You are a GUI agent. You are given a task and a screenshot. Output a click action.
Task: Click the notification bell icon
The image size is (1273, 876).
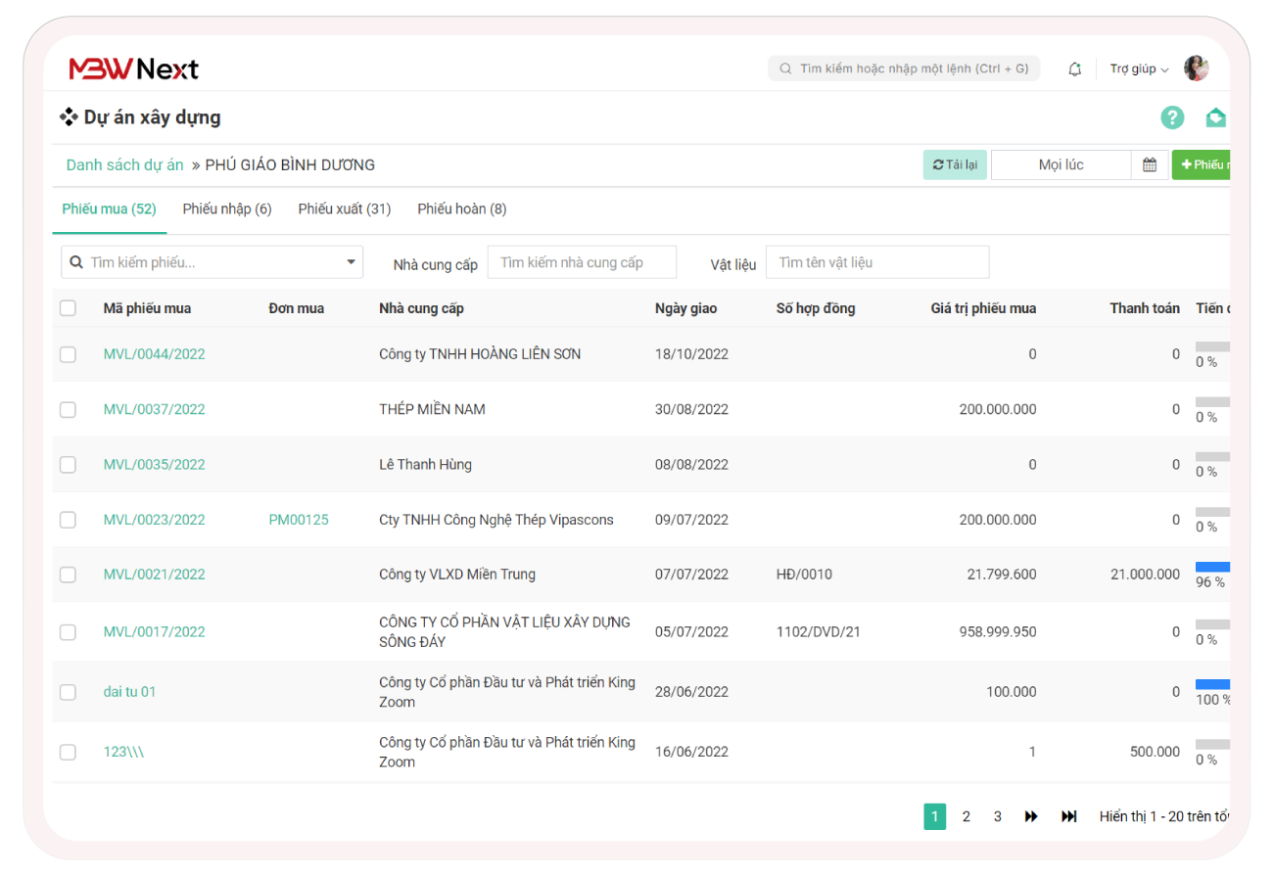point(1074,69)
